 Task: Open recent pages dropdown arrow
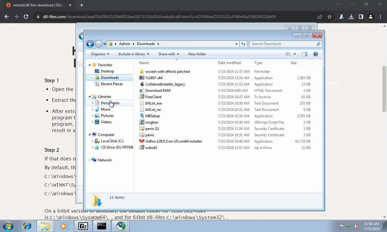coord(105,44)
